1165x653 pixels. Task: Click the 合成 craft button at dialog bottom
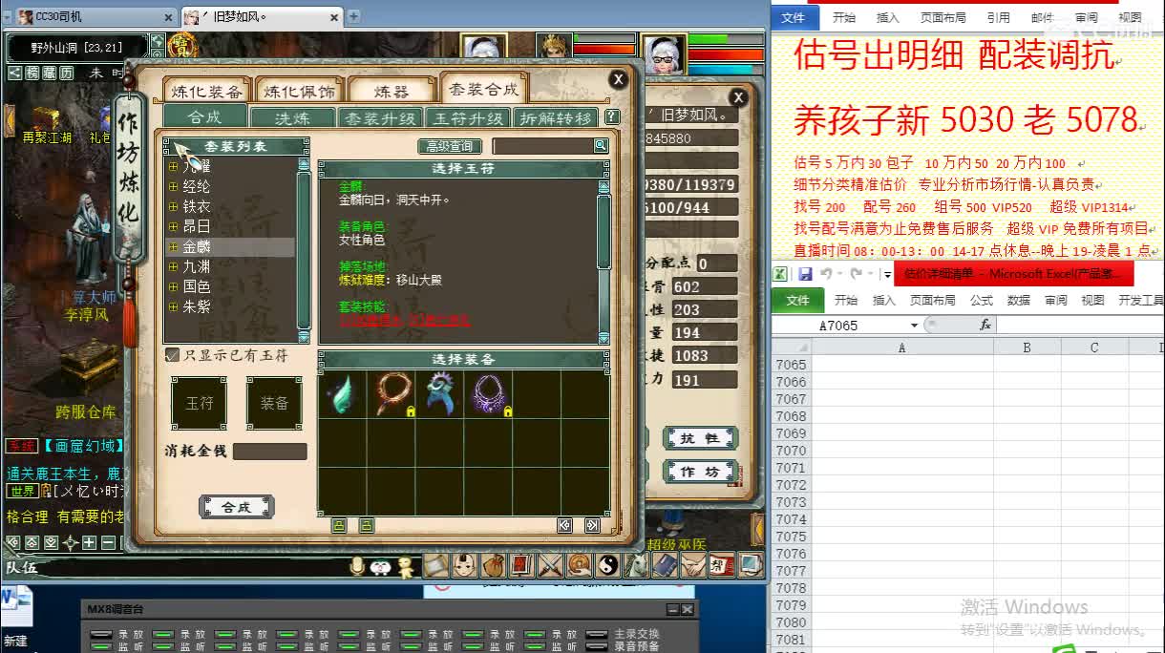pyautogui.click(x=236, y=507)
